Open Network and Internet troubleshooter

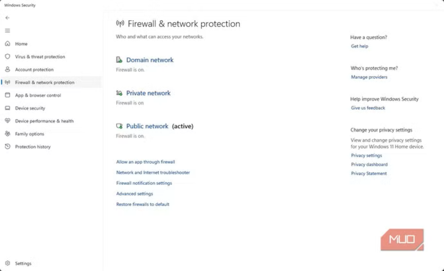coord(153,173)
